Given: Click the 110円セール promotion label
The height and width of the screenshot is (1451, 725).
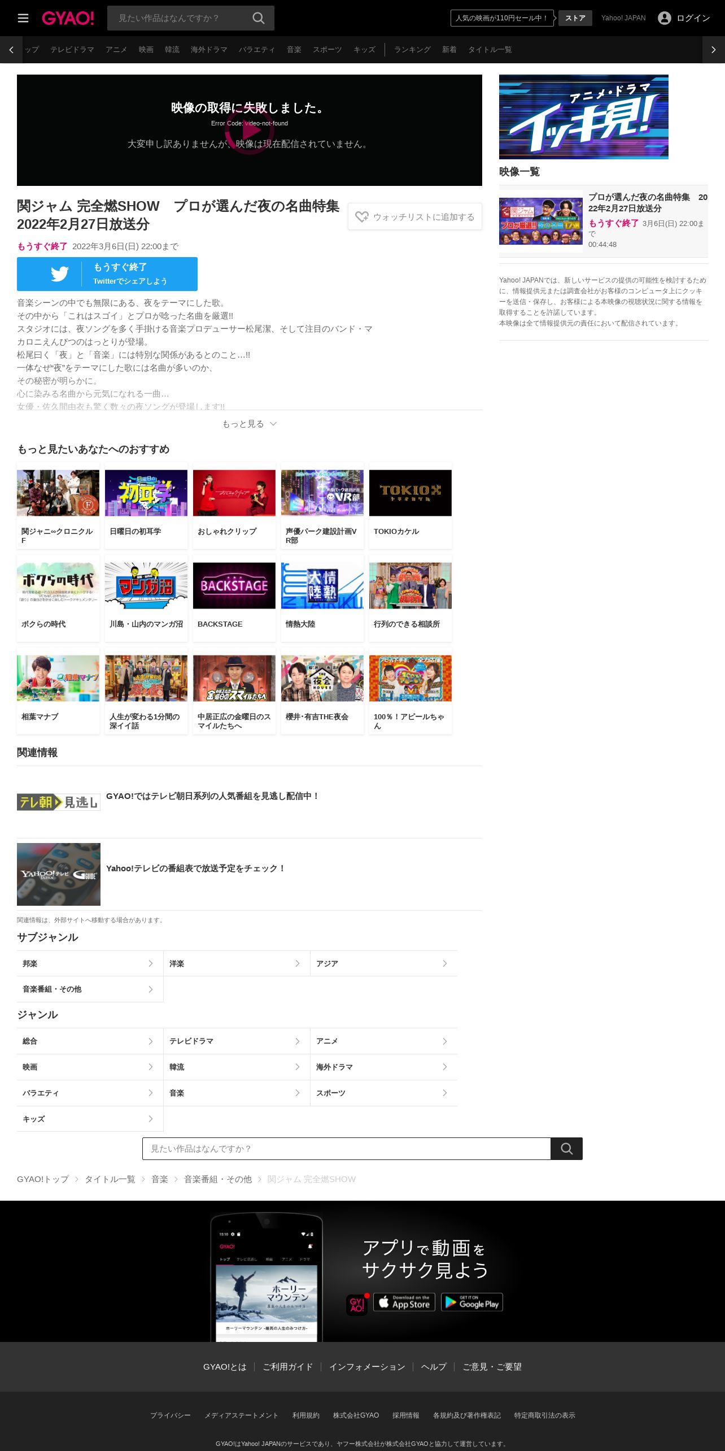Looking at the screenshot, I should pyautogui.click(x=502, y=18).
